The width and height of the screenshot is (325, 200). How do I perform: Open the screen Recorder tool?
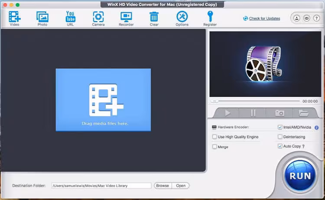tap(126, 19)
